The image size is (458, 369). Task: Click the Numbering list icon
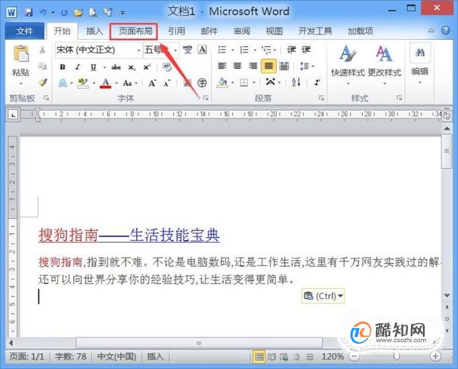pos(244,50)
